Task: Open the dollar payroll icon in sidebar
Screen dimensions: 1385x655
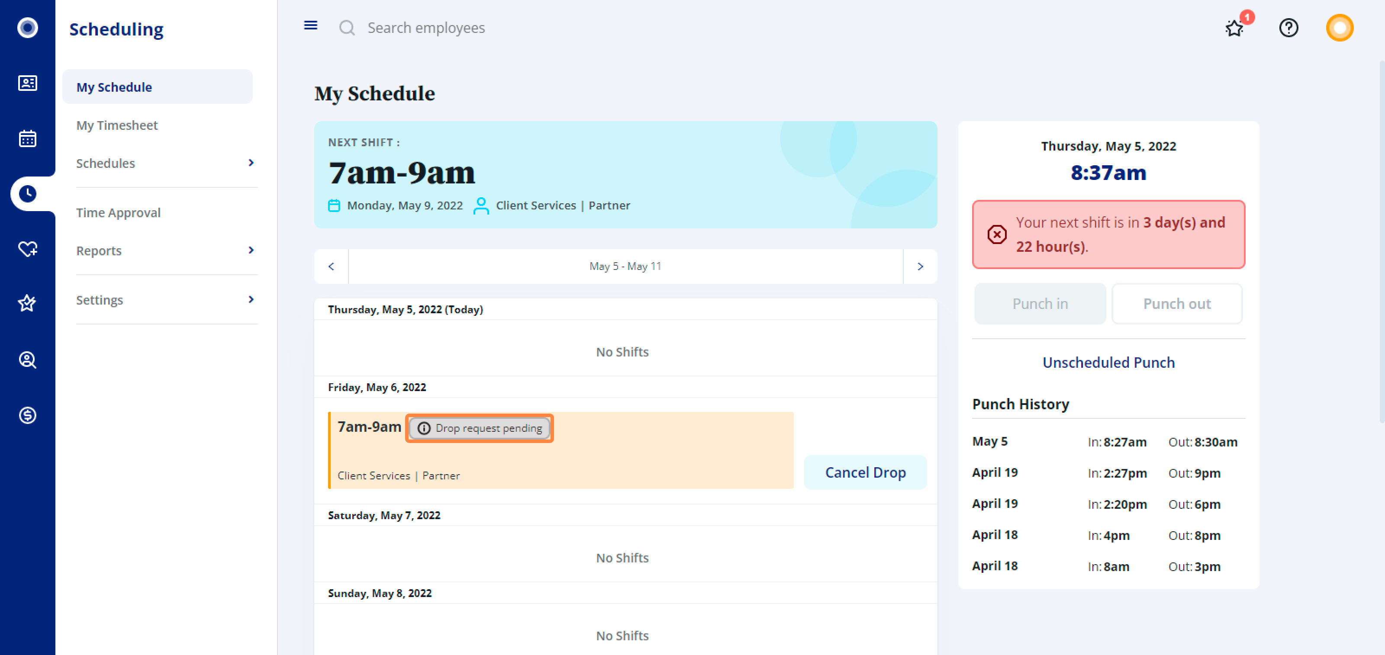Action: point(27,415)
